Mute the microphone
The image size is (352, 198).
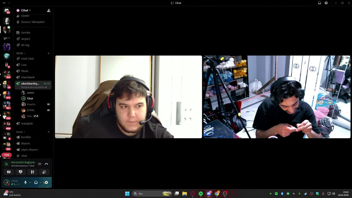[x=26, y=182]
